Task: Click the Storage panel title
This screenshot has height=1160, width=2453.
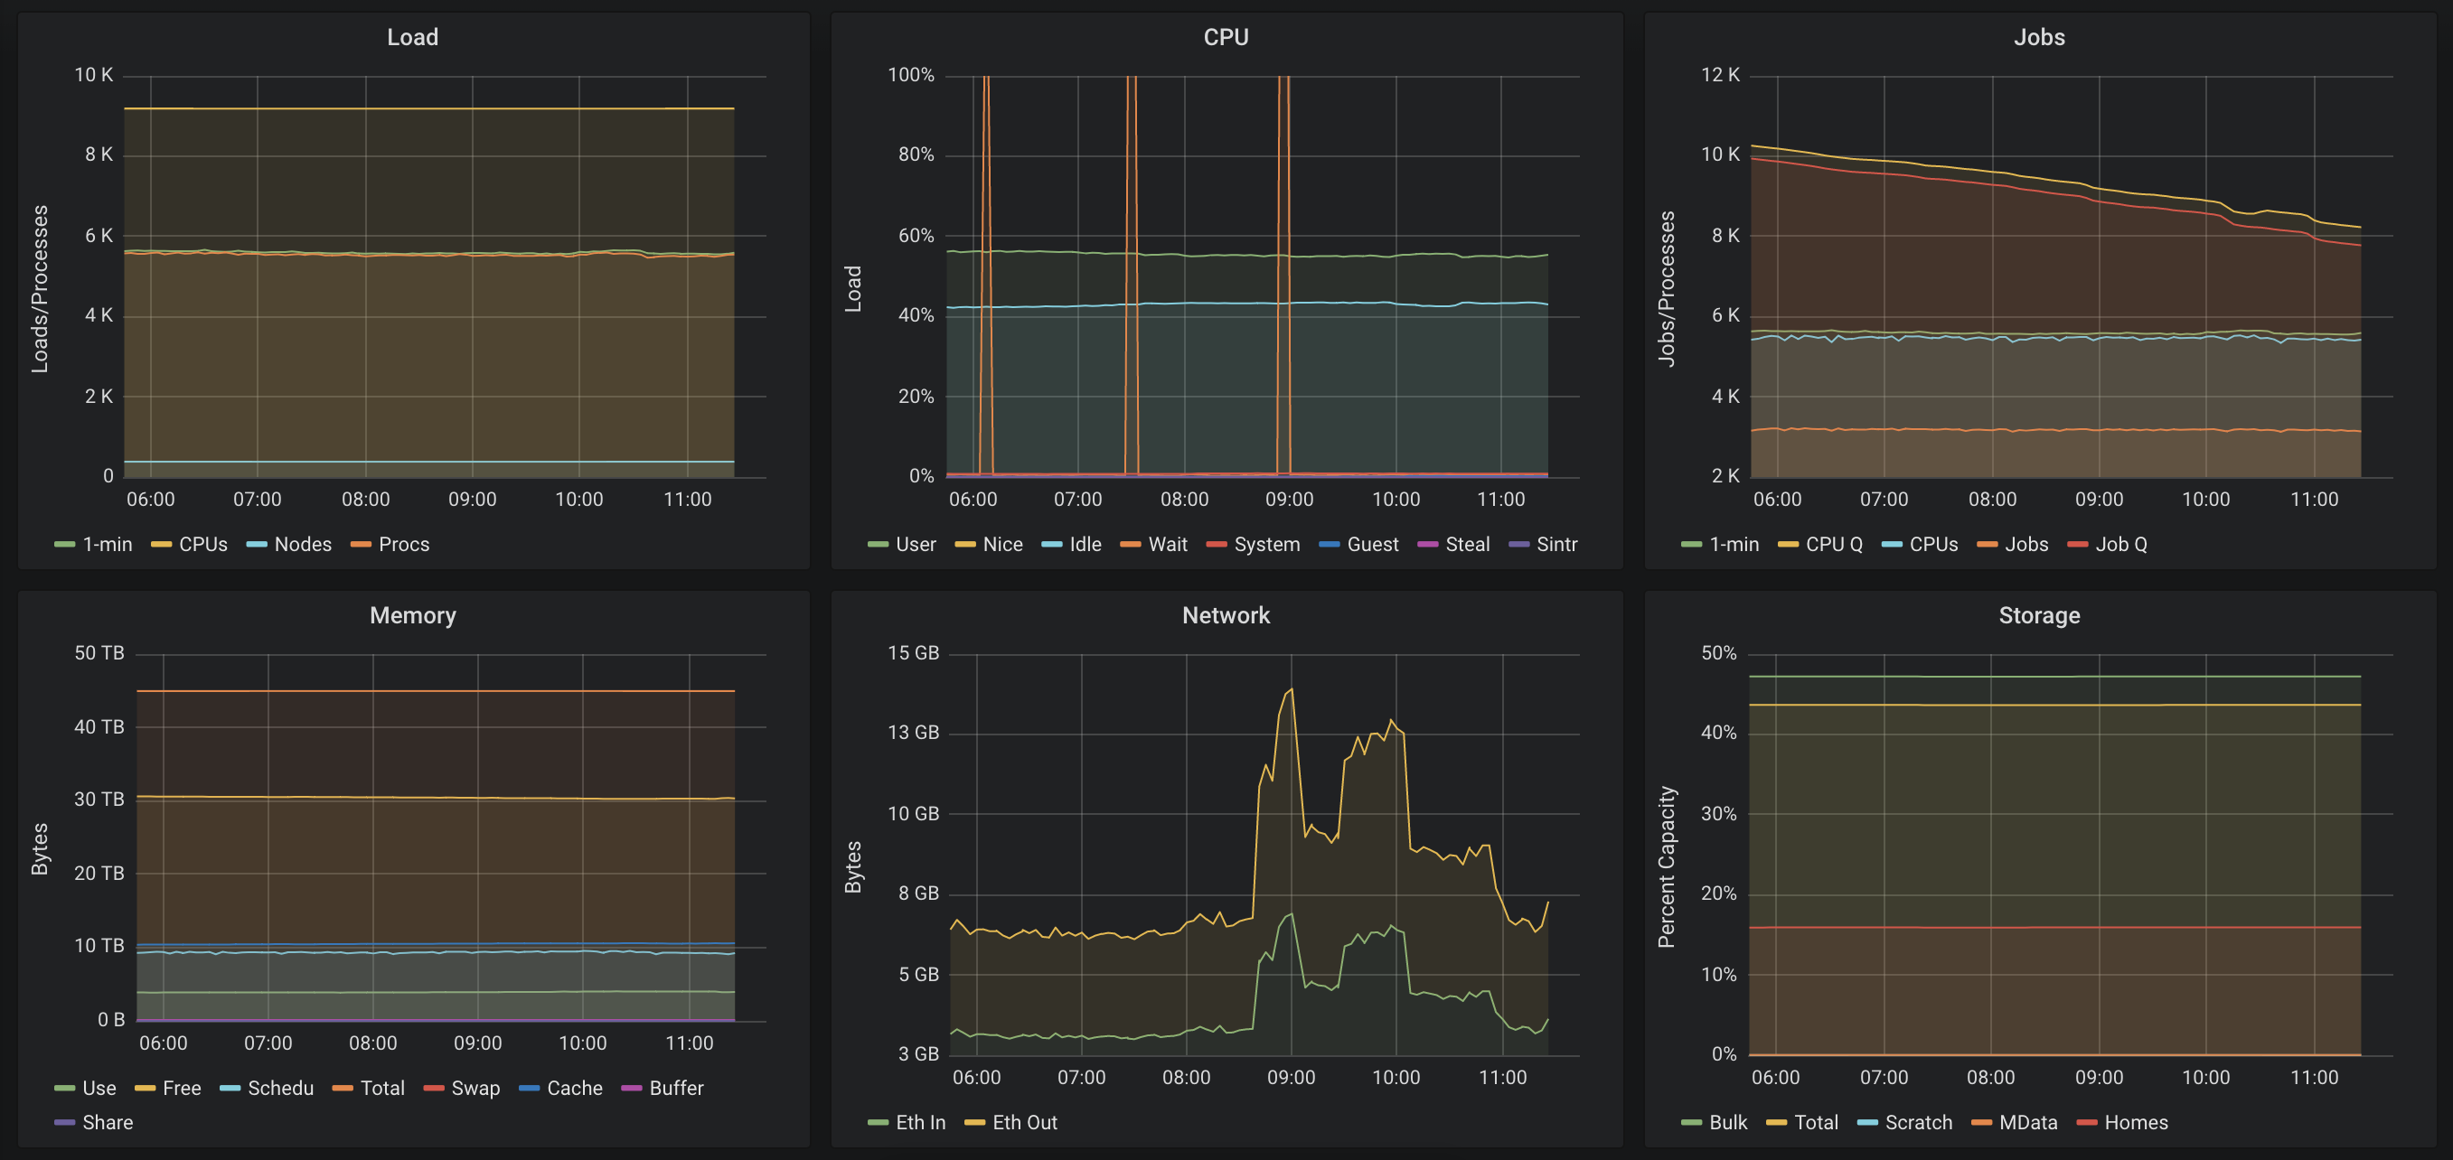Action: 2039,614
